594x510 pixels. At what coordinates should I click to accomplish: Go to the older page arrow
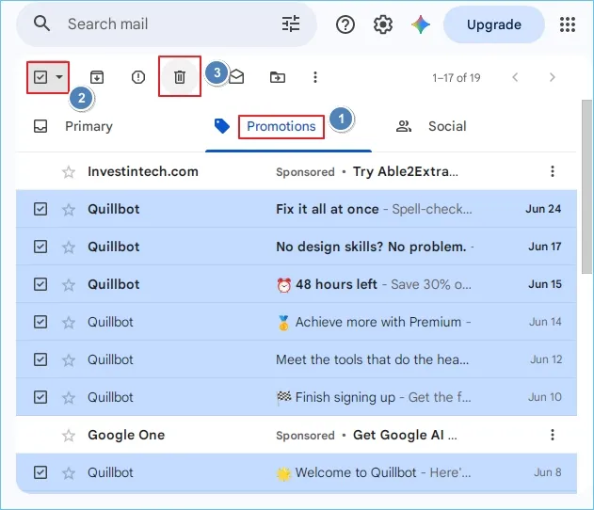(x=553, y=77)
